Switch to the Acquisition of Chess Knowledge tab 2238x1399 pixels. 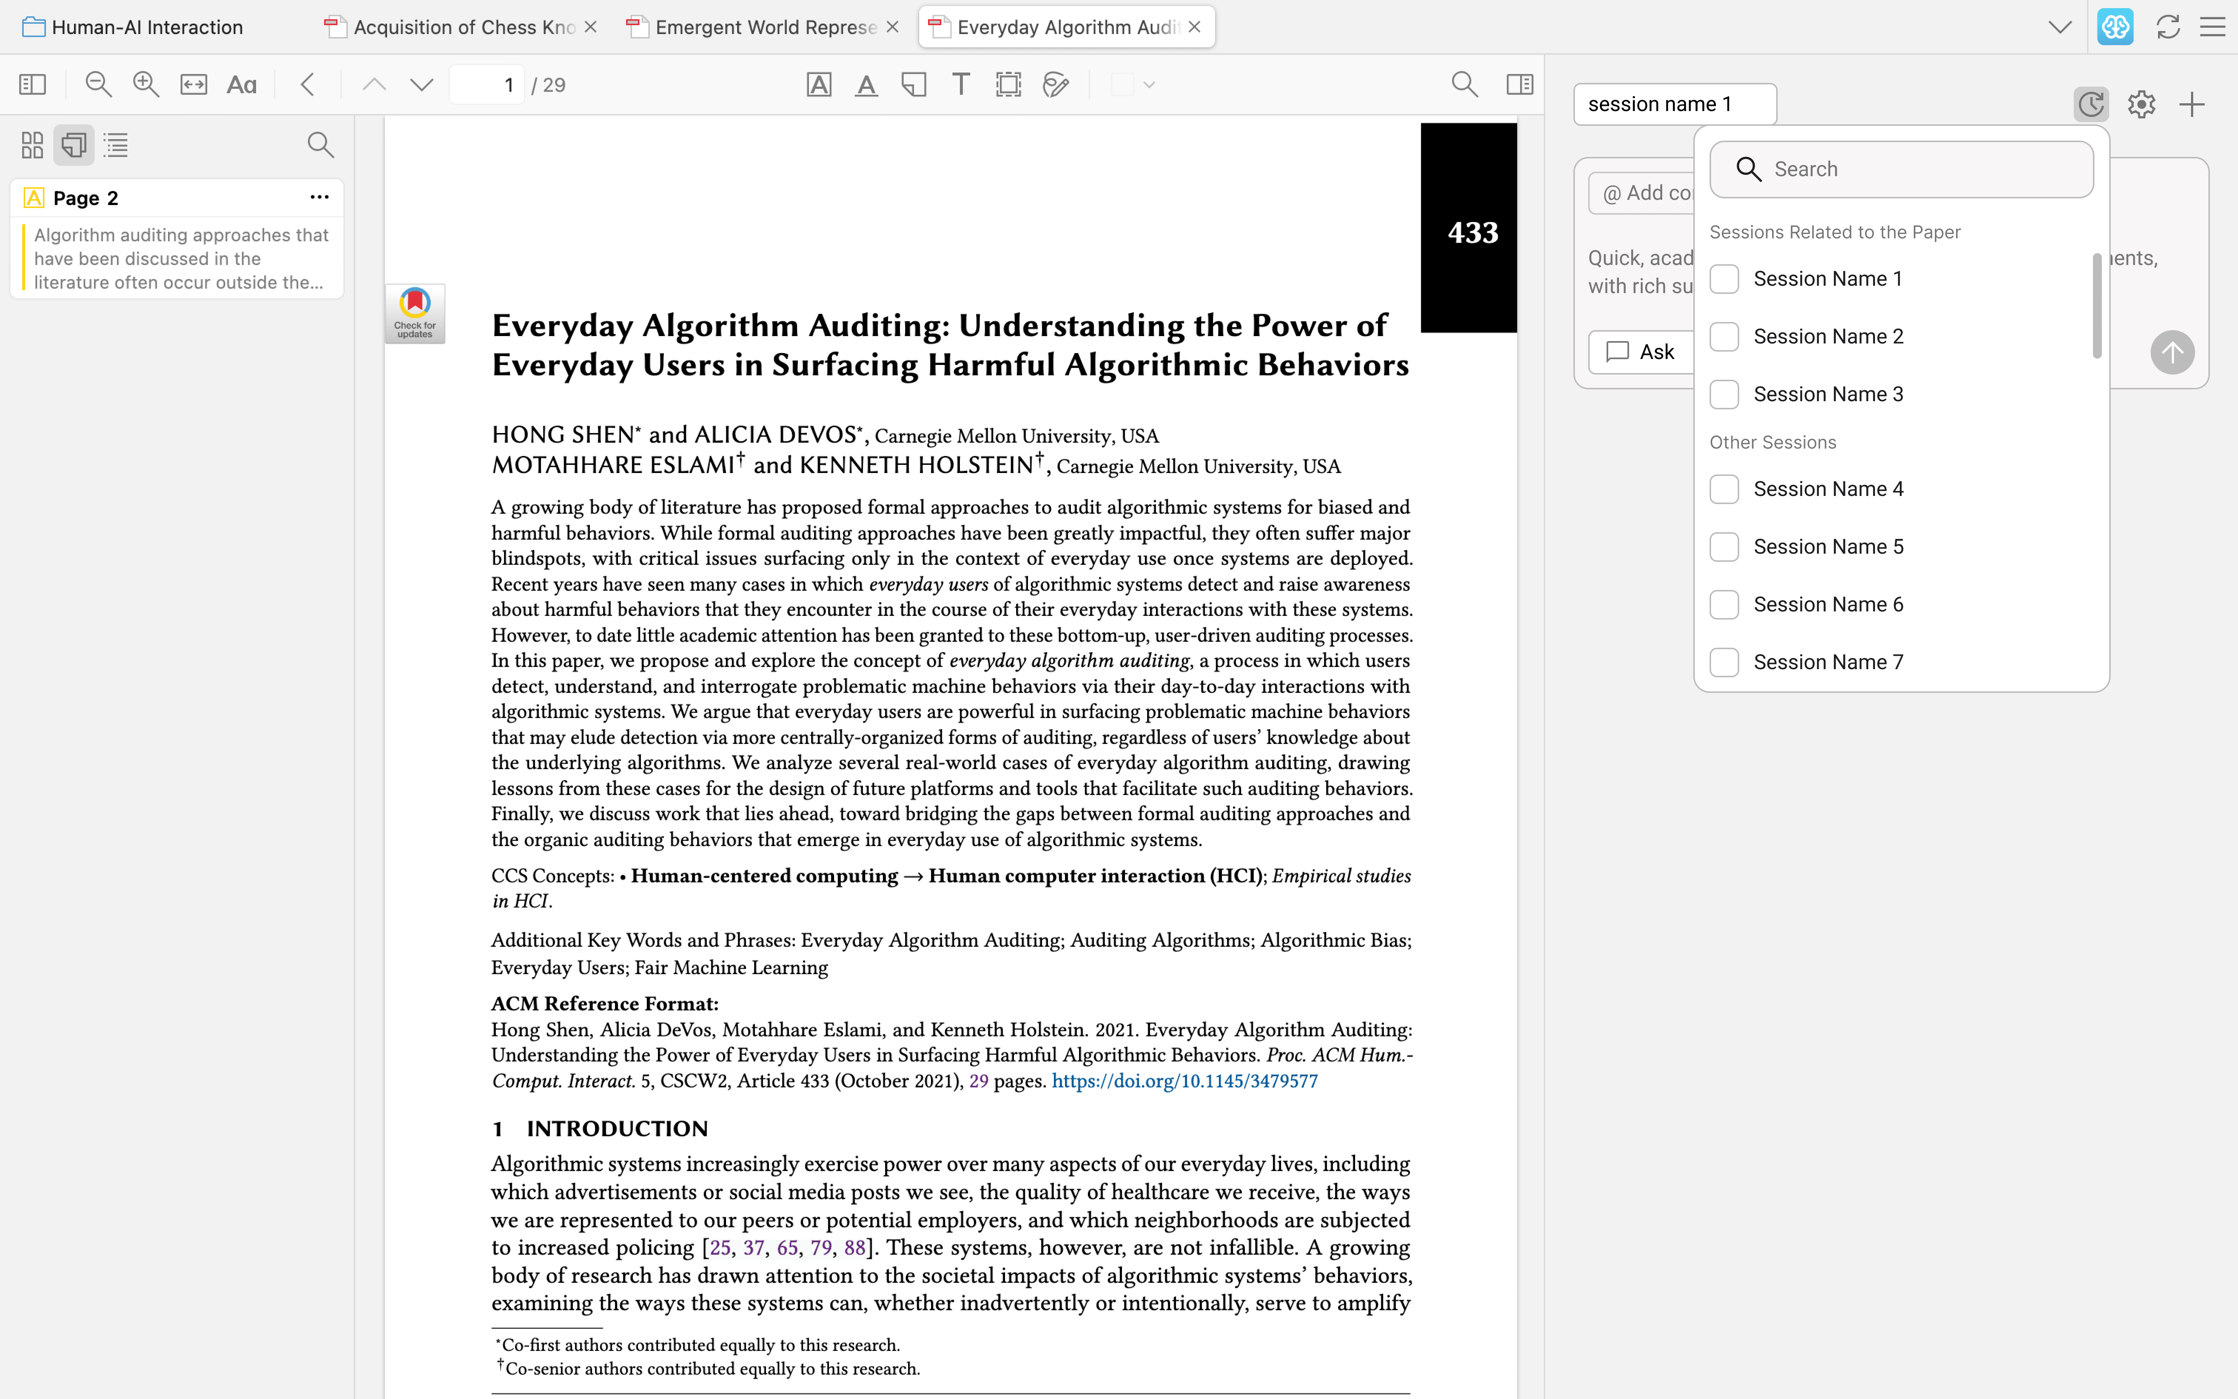pyautogui.click(x=463, y=27)
